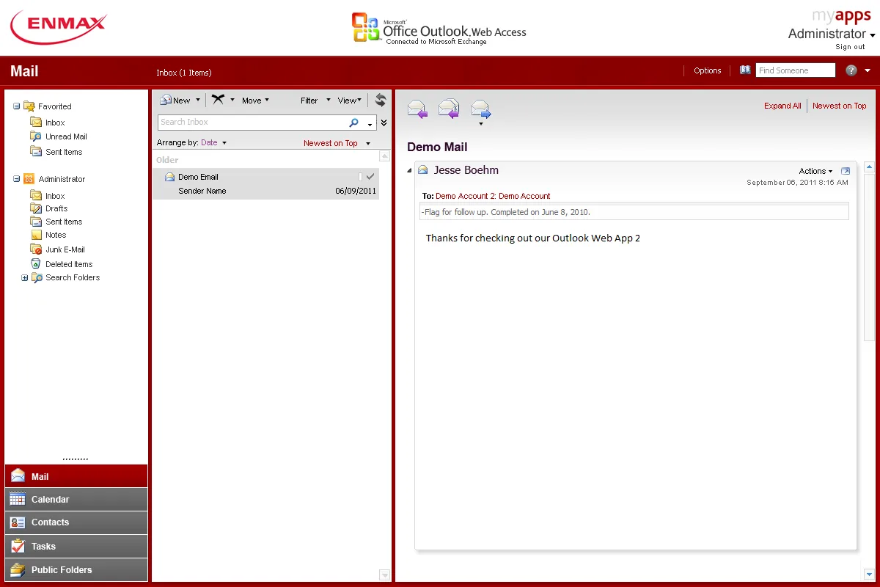Collapse the Administrator mailbox tree
The image size is (880, 587).
pyautogui.click(x=17, y=179)
